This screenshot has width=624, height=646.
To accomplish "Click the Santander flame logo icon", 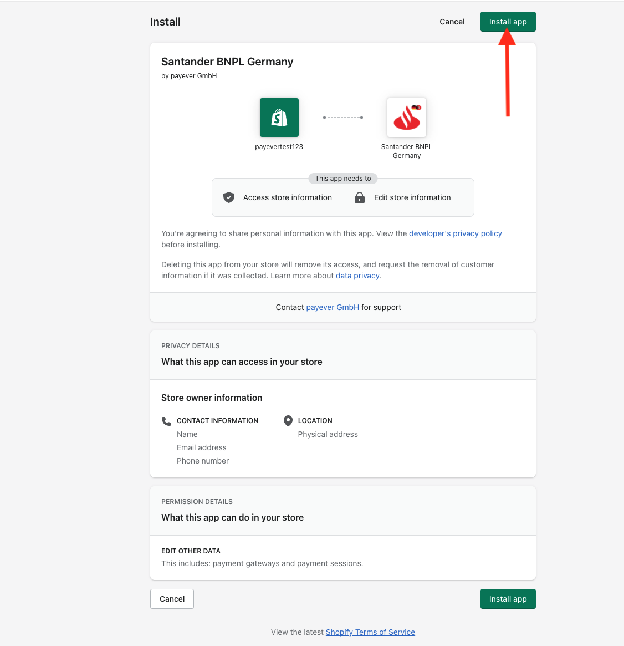I will tap(407, 118).
